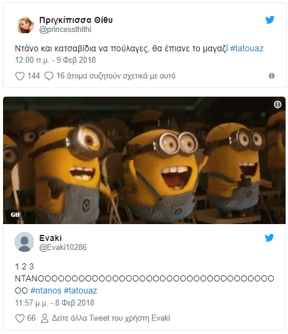The height and width of the screenshot is (334, 288).
Task: Click '16 άτομα συζητούν σχετικά με αυτό'
Action: tap(116, 76)
